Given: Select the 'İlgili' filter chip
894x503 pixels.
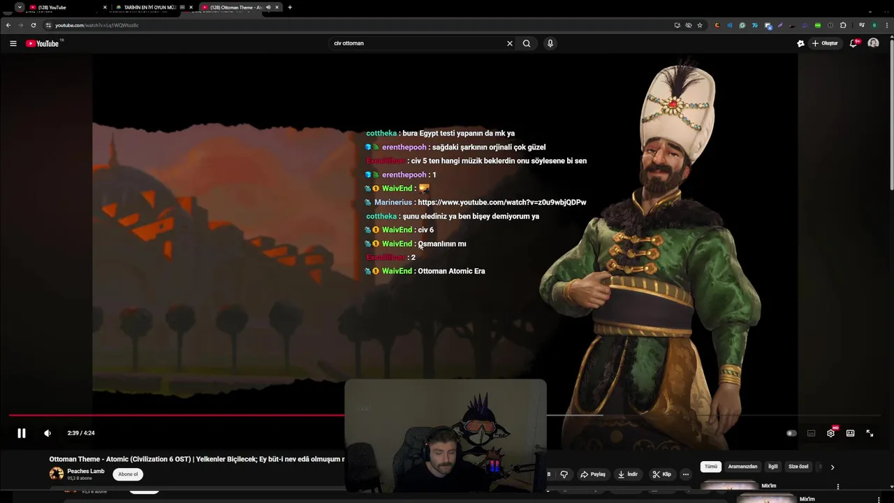Looking at the screenshot, I should (x=773, y=467).
